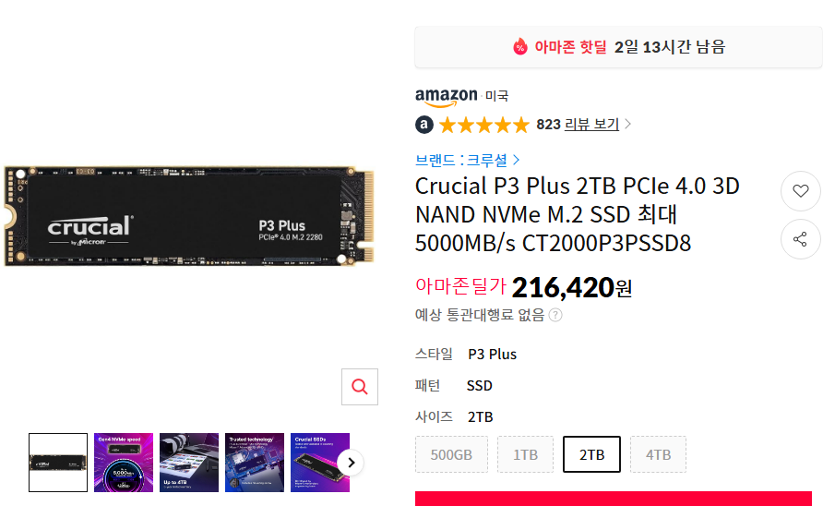Expand reviews via chevron after 리뷰 보기
Viewport: 823px width, 506px height.
pyautogui.click(x=627, y=125)
